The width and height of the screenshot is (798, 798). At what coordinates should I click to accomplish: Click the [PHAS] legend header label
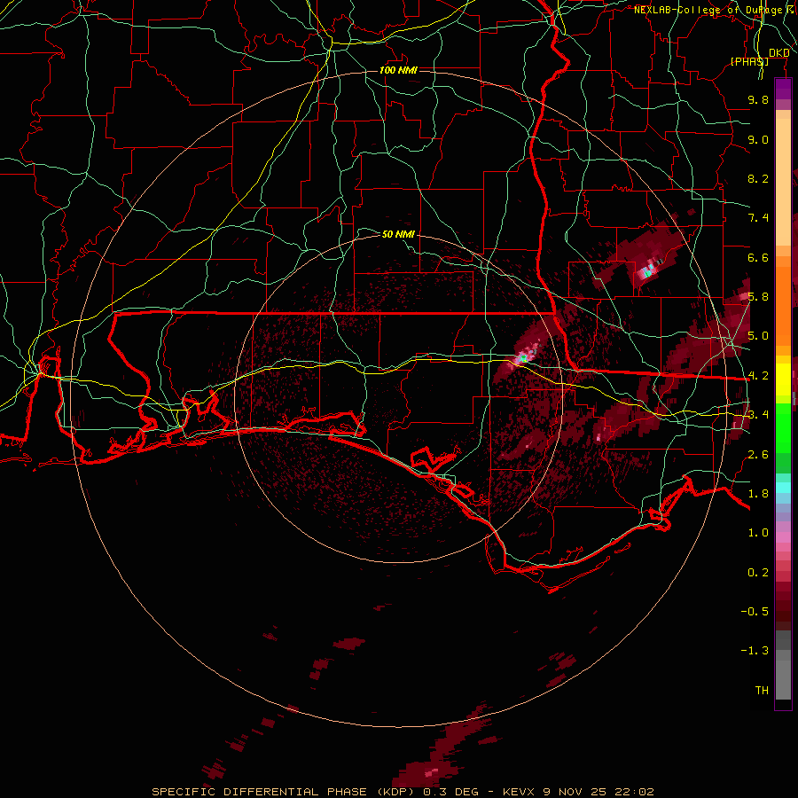coord(749,61)
